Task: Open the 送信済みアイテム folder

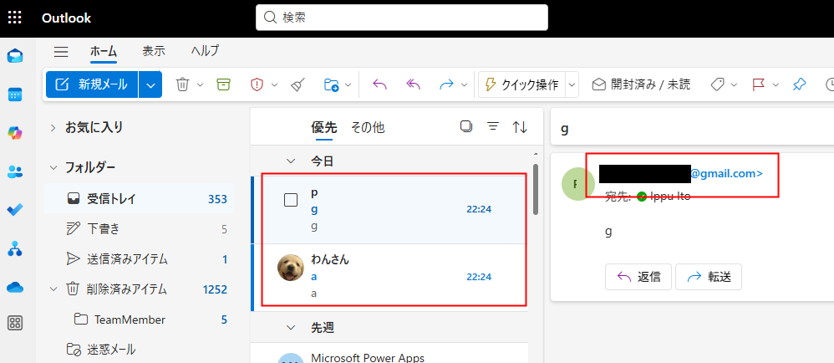Action: pyautogui.click(x=138, y=259)
